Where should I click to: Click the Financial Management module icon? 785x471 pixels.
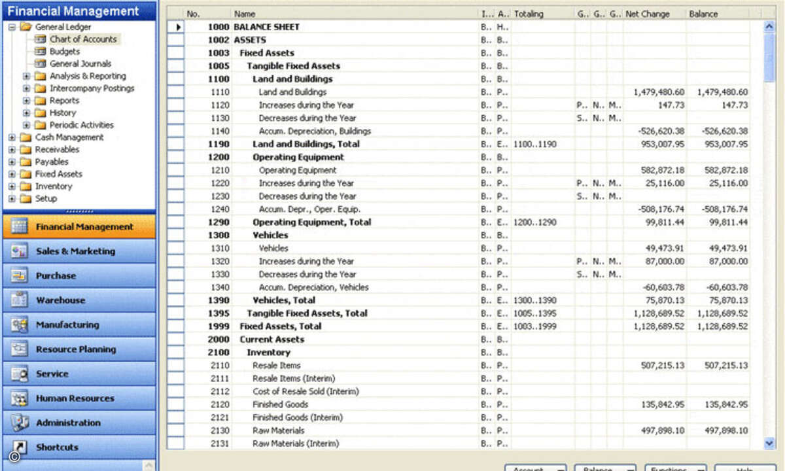[x=19, y=227]
